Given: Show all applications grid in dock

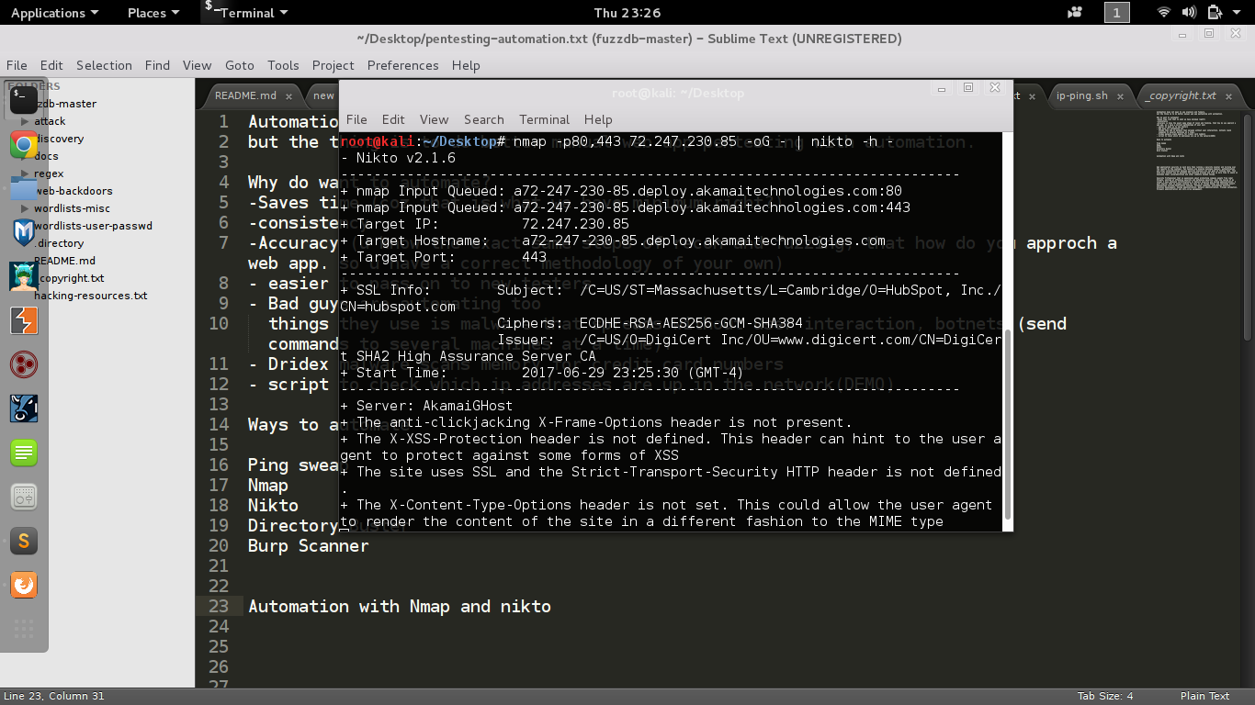Looking at the screenshot, I should (24, 629).
